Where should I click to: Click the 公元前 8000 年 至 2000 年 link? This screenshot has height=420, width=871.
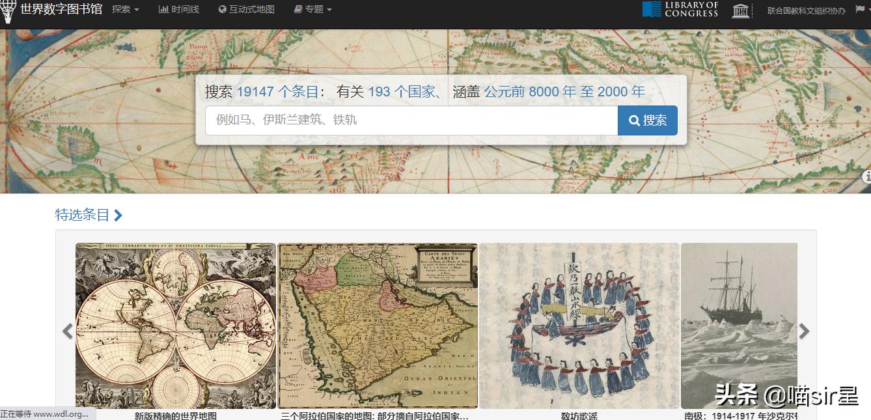click(x=564, y=92)
